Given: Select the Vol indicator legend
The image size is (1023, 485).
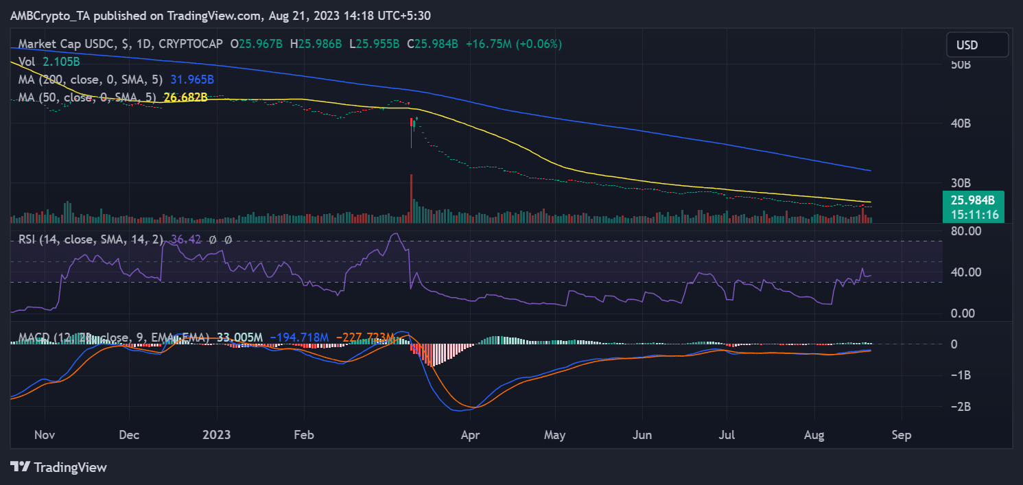Looking at the screenshot, I should pos(26,62).
